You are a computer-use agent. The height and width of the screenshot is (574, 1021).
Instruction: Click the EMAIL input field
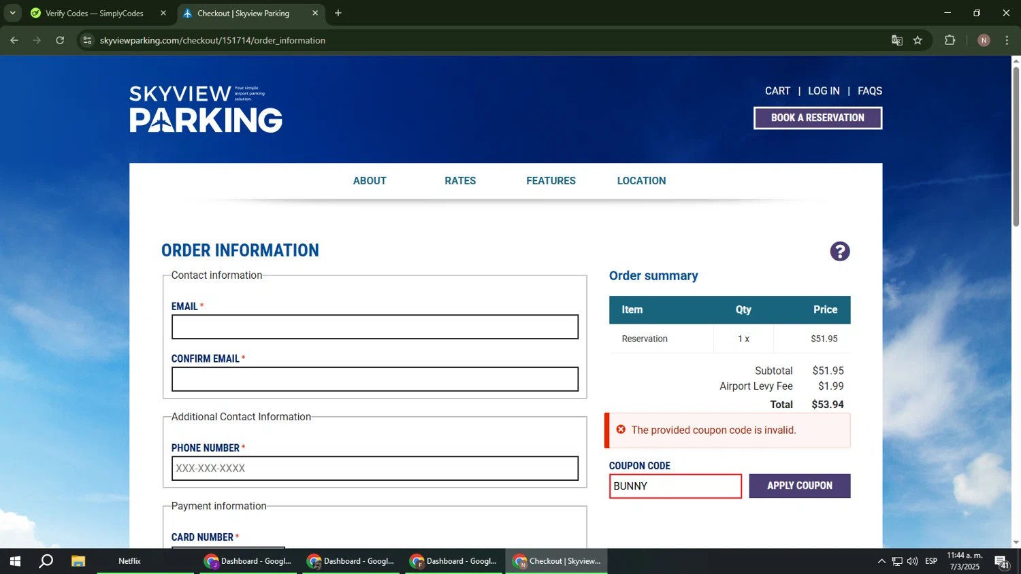click(375, 327)
